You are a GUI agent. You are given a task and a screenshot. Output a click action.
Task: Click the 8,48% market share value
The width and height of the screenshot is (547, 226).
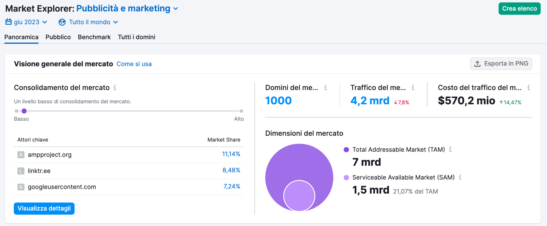231,170
